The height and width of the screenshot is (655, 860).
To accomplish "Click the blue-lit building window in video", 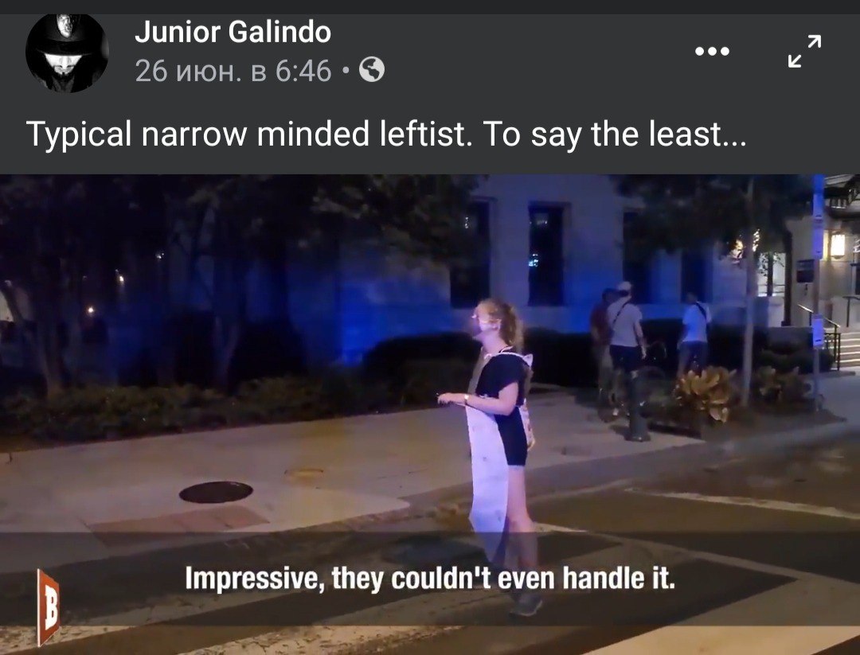I will point(545,254).
